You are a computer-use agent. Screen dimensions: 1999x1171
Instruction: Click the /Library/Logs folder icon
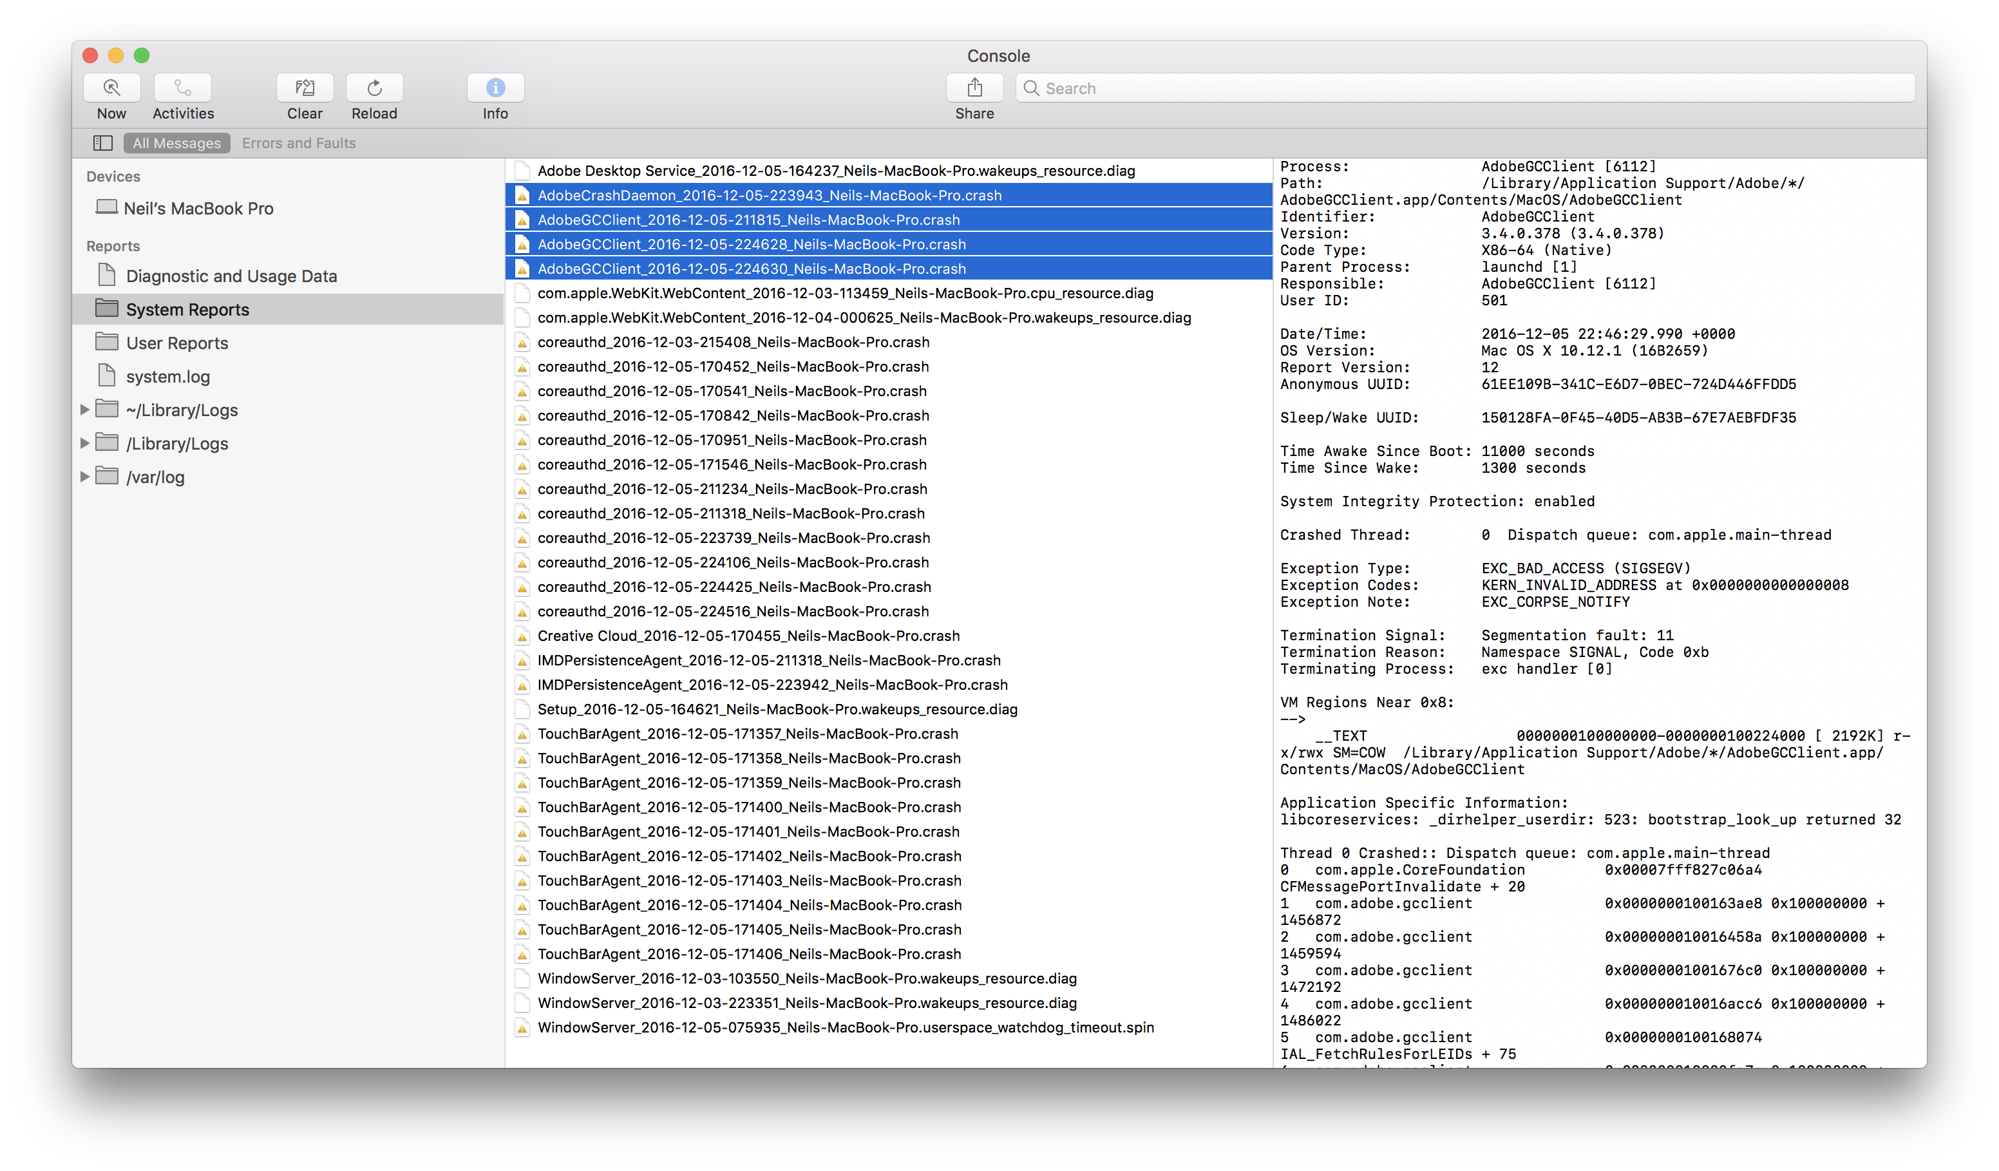coord(106,442)
